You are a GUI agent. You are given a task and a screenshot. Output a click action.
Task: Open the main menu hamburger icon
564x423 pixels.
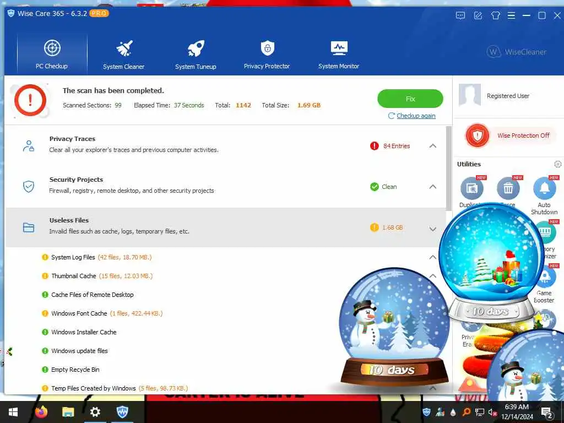tap(511, 15)
